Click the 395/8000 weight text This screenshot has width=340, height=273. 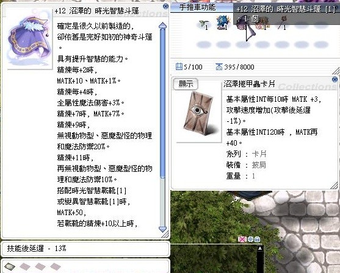[x=239, y=67]
